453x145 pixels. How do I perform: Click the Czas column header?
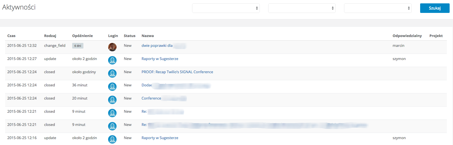(x=12, y=36)
